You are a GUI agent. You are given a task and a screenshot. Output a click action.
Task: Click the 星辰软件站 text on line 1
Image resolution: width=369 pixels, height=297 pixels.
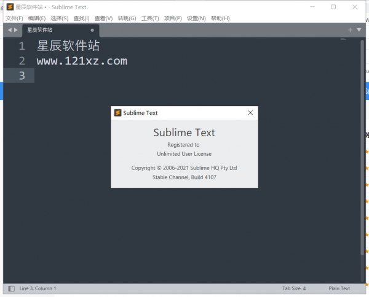[x=68, y=45]
